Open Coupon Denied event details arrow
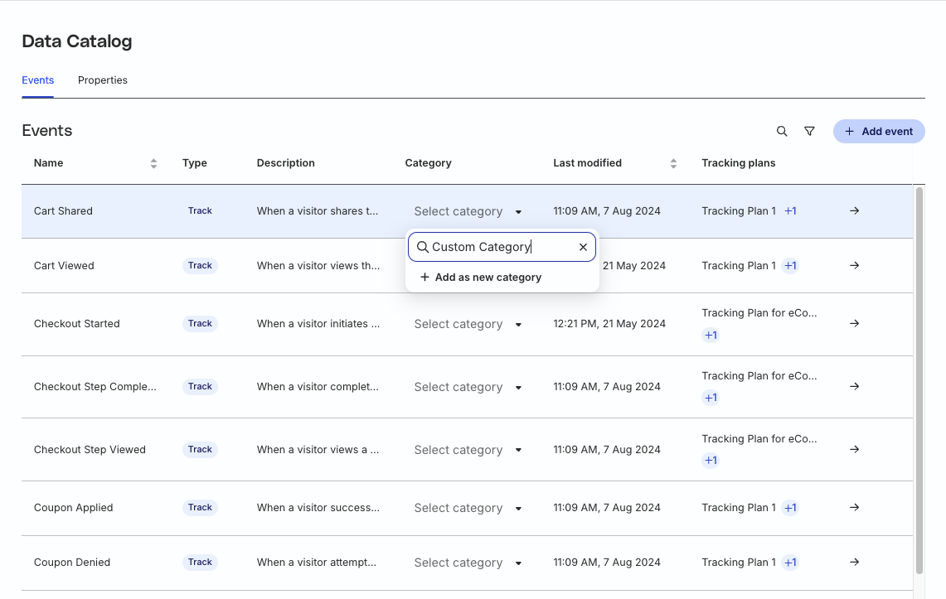 coord(854,563)
